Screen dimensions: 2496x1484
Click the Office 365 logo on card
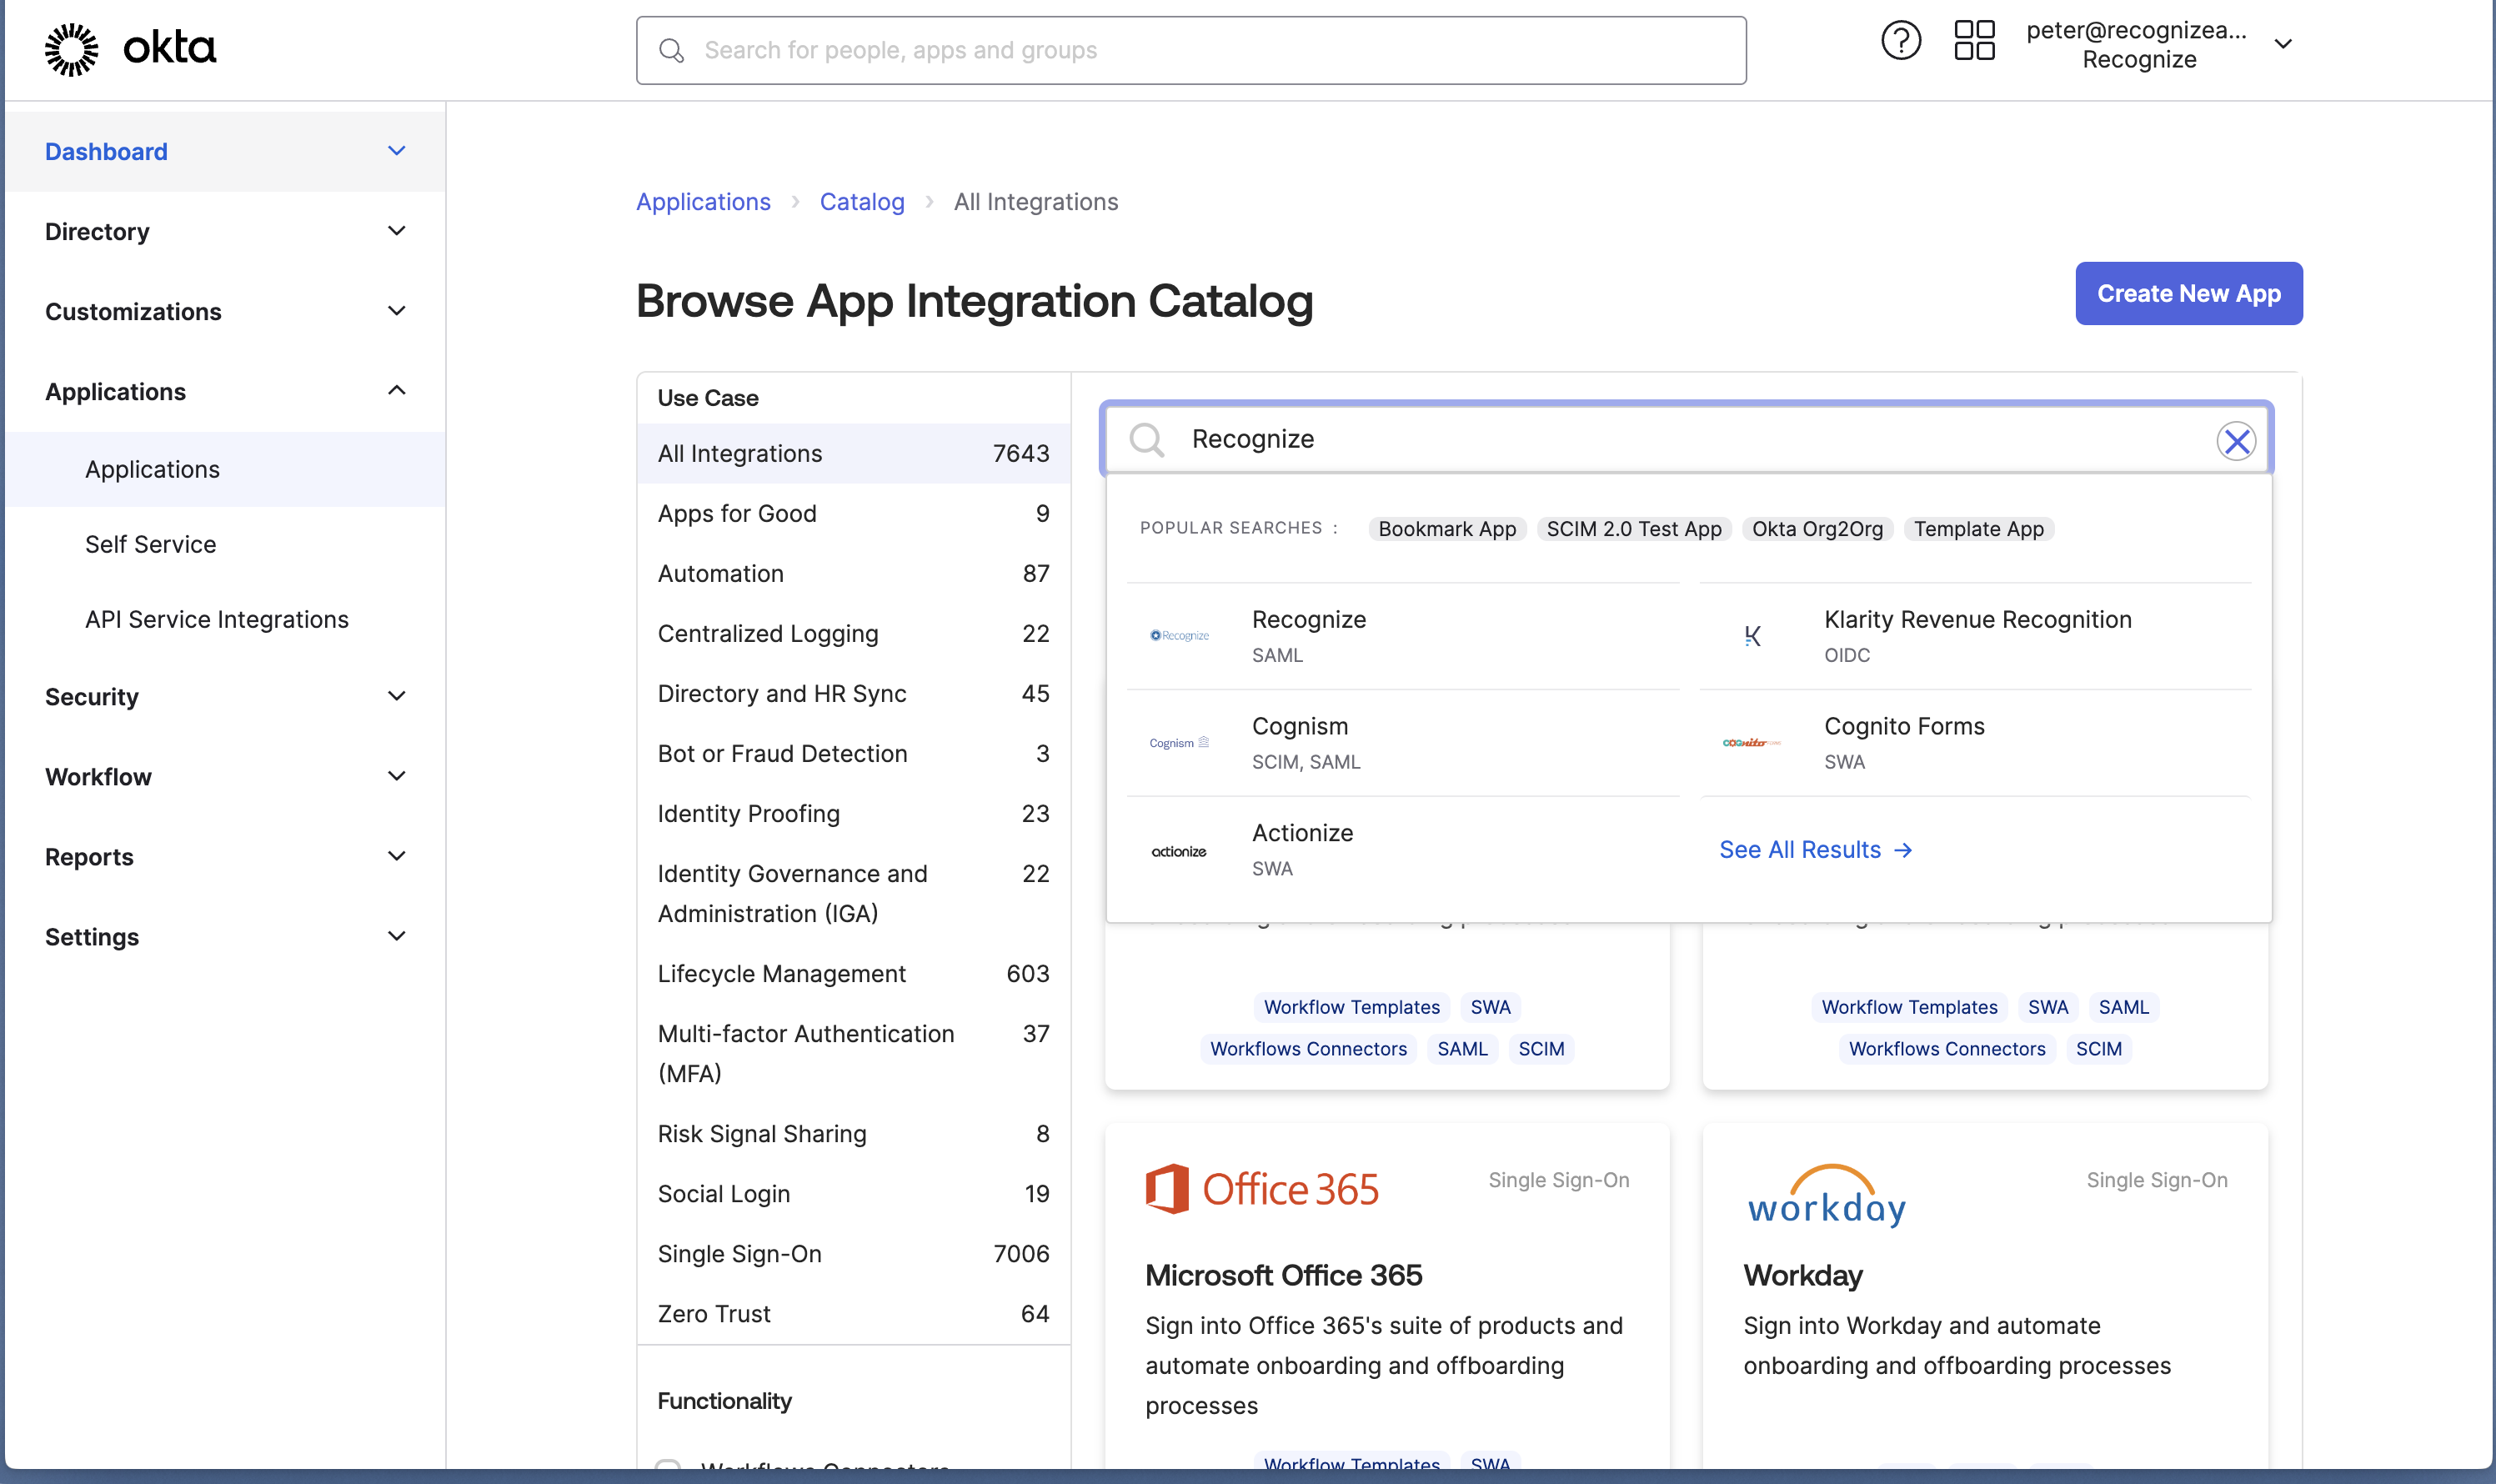point(1262,1189)
